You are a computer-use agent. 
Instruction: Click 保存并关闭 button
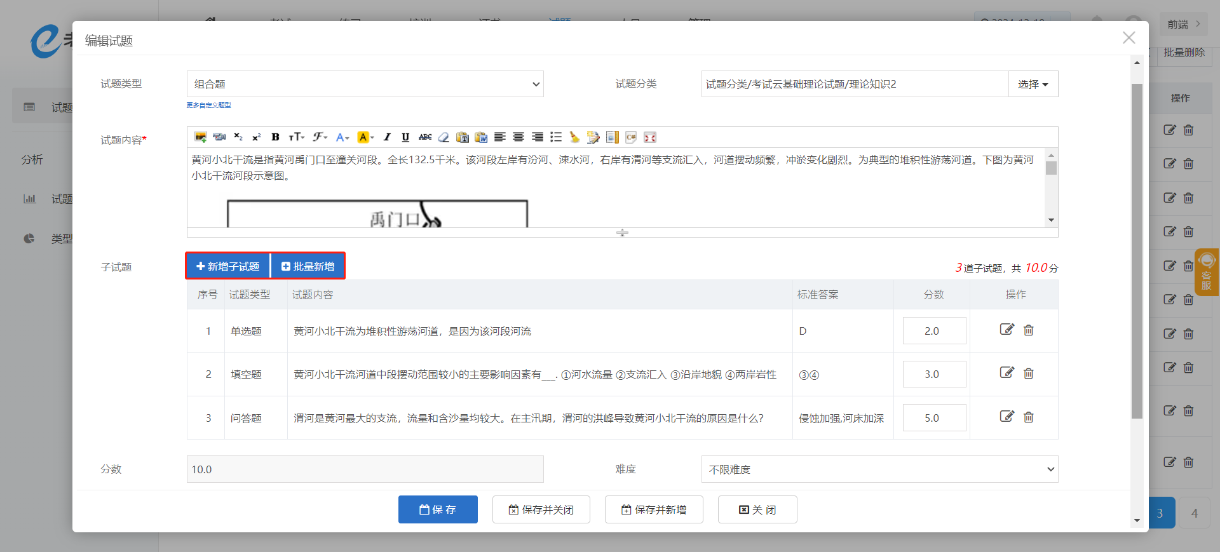click(541, 509)
